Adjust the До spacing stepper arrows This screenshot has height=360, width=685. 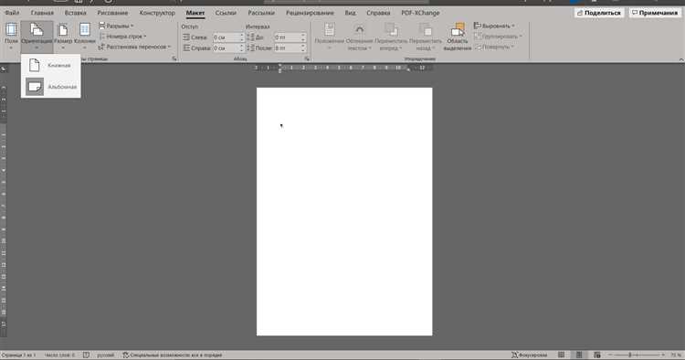click(x=303, y=37)
